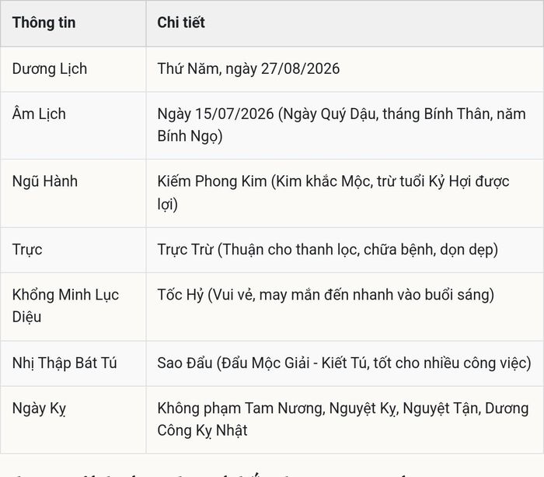This screenshot has width=544, height=477.
Task: Click the 'Trực Trừ' detail text
Action: (x=185, y=250)
